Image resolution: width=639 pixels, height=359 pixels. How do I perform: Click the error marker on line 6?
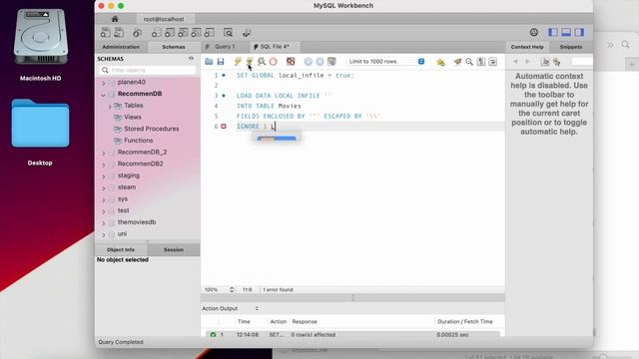(x=224, y=127)
